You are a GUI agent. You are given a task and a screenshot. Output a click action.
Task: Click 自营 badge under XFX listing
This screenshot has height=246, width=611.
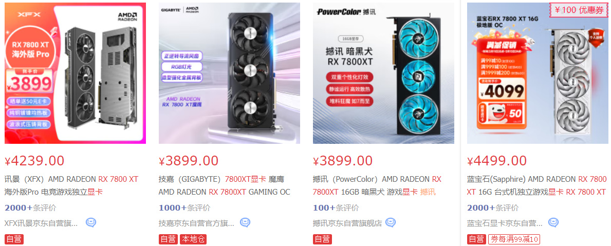[x=14, y=239]
